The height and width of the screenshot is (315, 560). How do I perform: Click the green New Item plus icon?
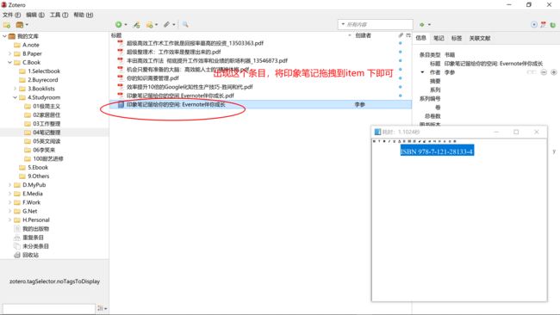119,24
